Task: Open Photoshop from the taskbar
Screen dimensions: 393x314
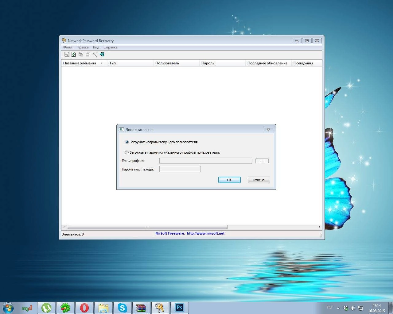Action: (x=179, y=308)
